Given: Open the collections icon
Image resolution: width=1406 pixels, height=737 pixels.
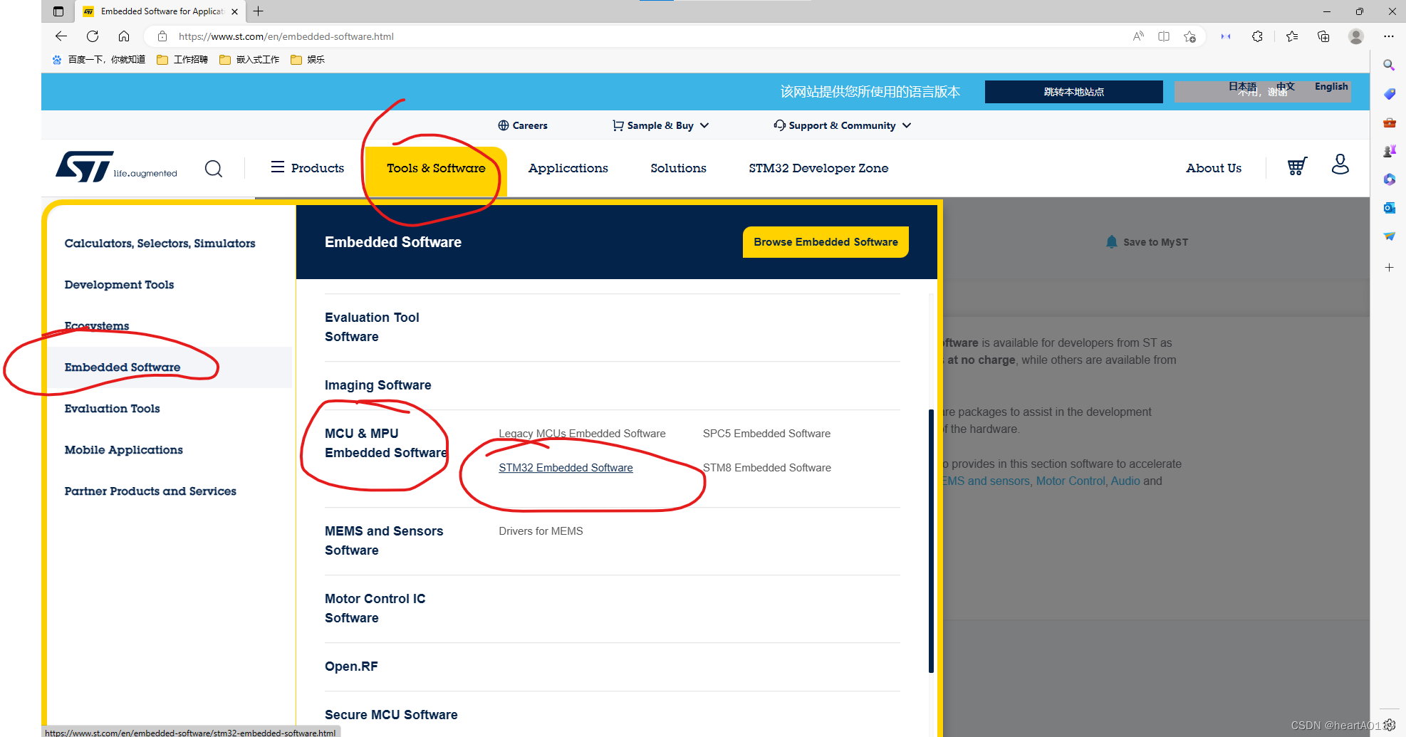Looking at the screenshot, I should (1323, 36).
